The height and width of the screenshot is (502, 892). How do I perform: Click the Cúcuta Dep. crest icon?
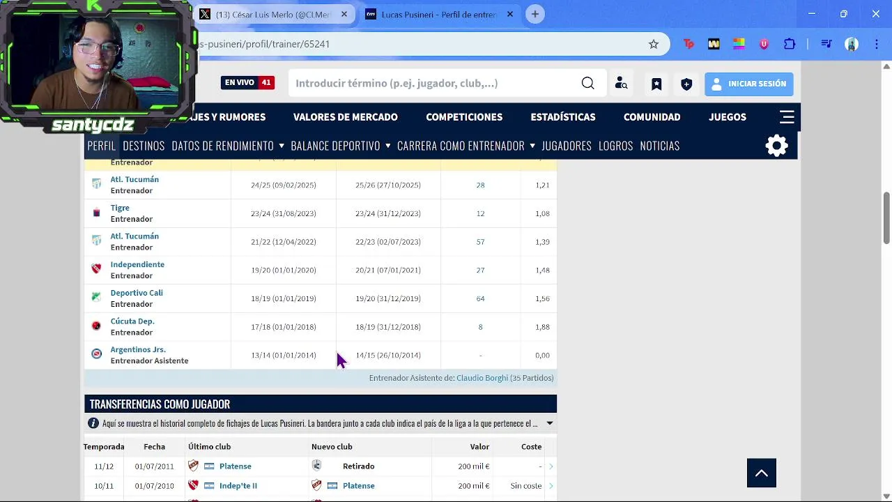tap(97, 326)
